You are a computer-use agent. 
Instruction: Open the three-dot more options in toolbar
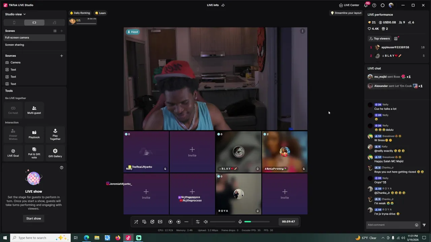[187, 222]
